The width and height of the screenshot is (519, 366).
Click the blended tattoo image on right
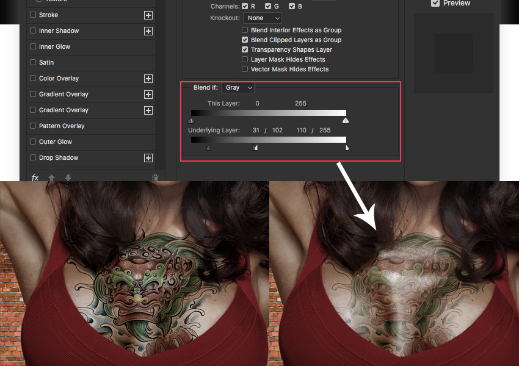coord(394,273)
